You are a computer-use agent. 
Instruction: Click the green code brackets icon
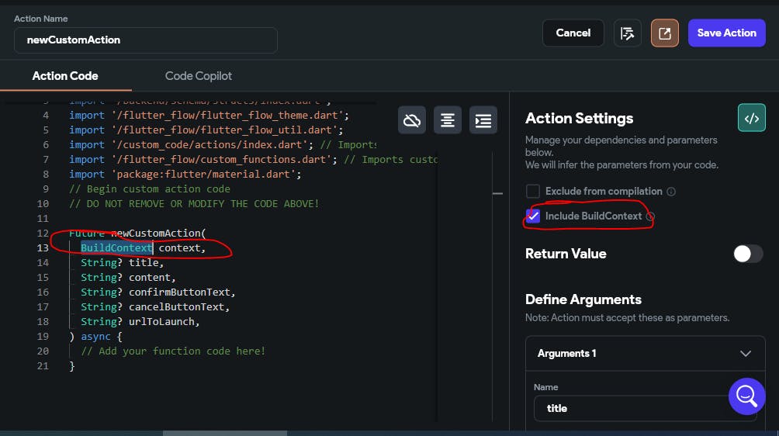click(751, 119)
